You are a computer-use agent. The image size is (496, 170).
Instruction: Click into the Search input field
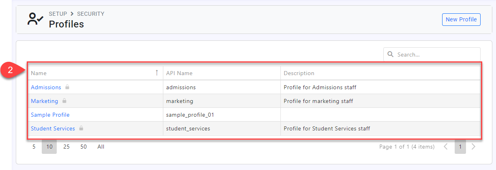pyautogui.click(x=436, y=55)
